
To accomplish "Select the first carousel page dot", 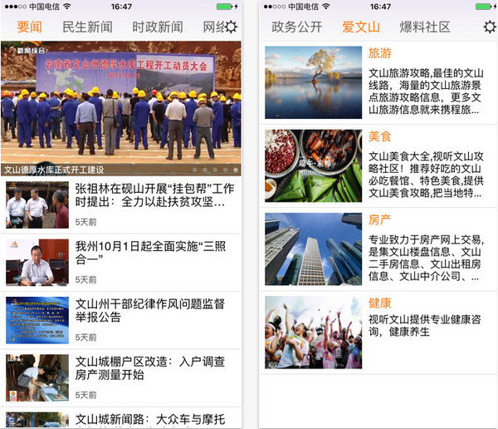I will pos(195,170).
